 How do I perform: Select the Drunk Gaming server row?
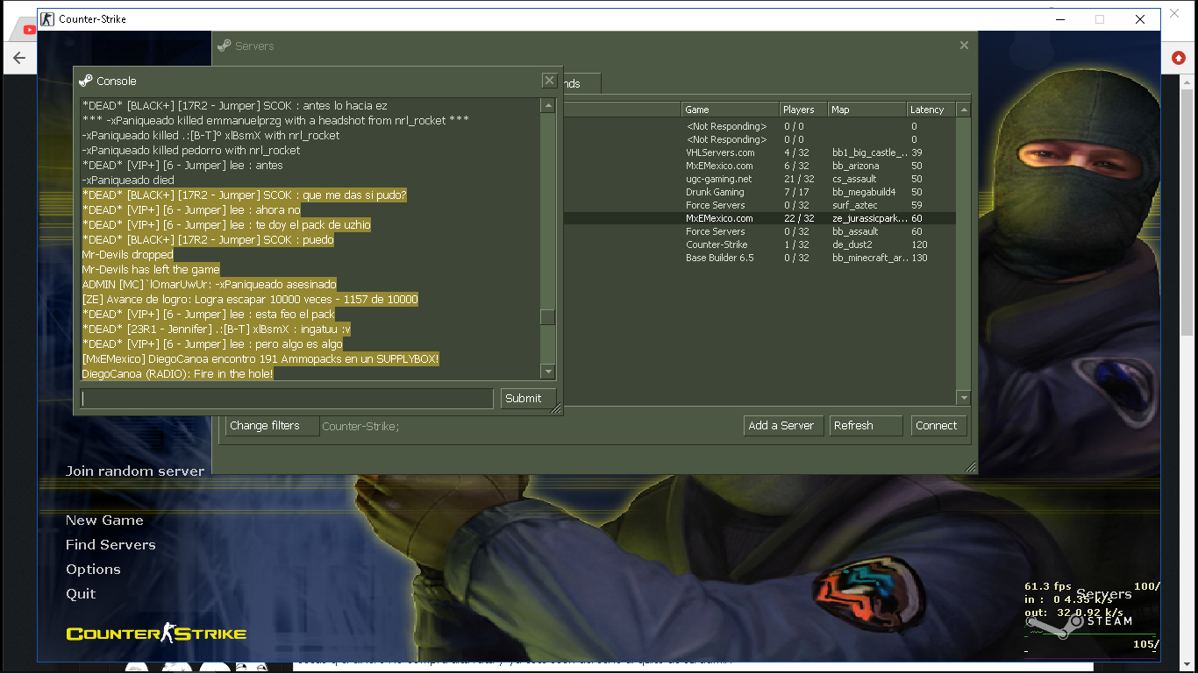[759, 192]
